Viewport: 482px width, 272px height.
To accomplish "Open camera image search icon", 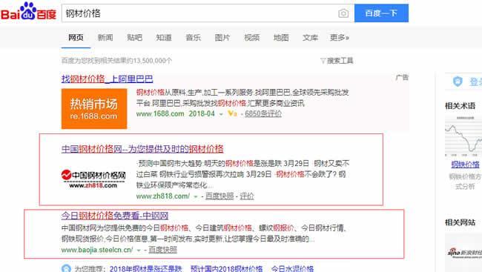I will click(x=343, y=13).
